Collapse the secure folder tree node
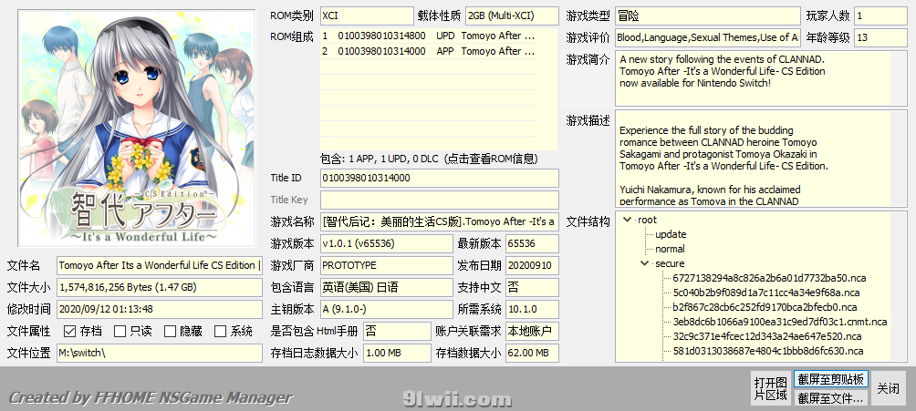 click(x=644, y=264)
